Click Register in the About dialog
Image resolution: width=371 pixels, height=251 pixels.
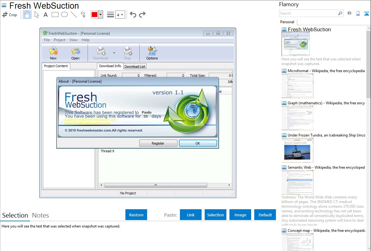[x=158, y=143]
